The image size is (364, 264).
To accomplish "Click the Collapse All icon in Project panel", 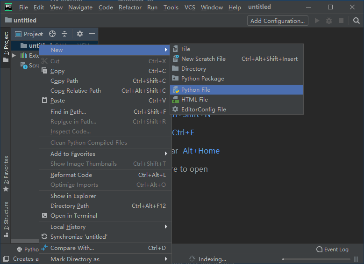I will [x=64, y=34].
